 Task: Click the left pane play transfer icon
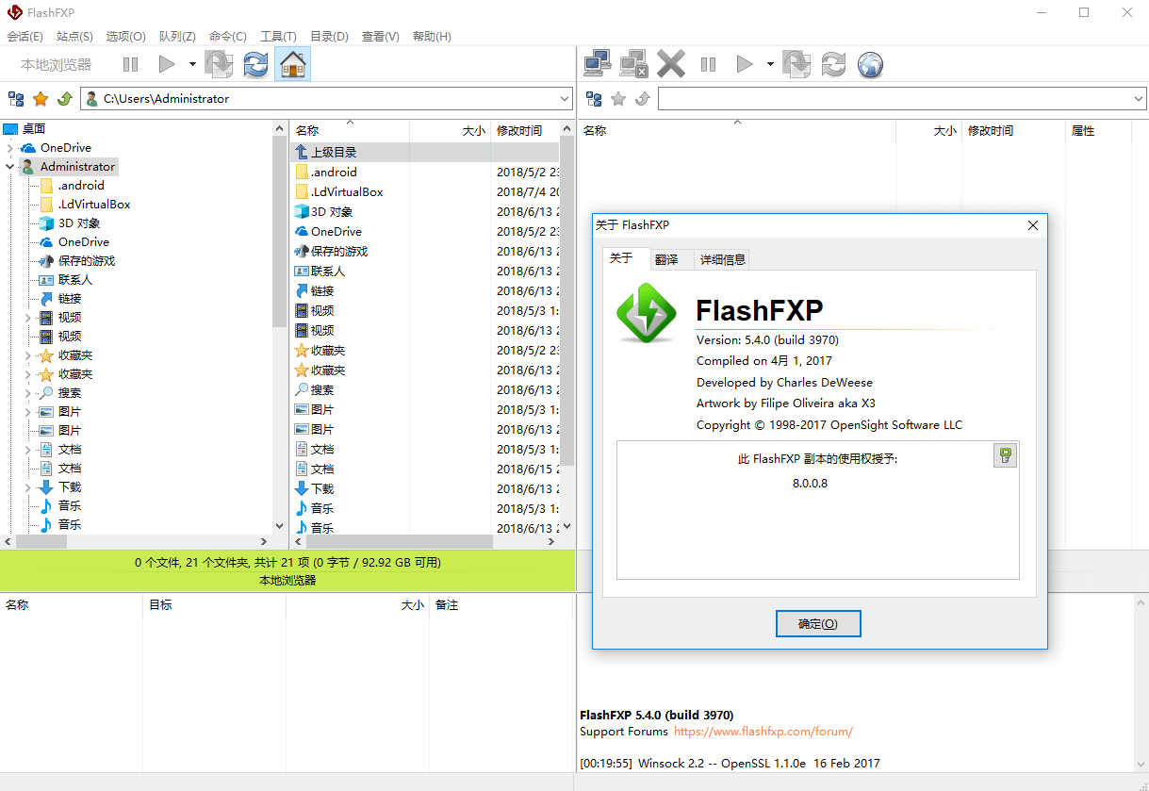point(167,64)
